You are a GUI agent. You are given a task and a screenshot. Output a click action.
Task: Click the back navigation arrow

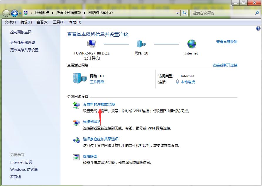point(6,13)
